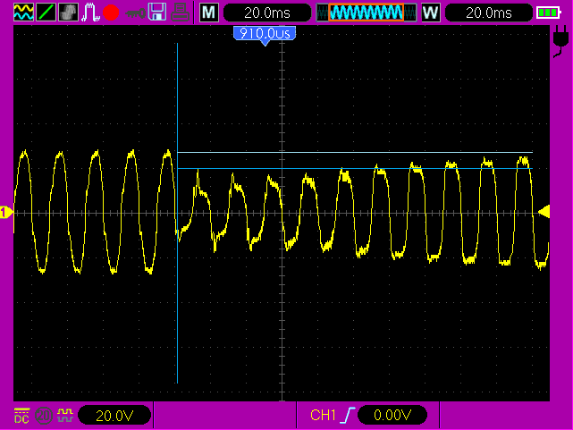Click the CH1 trigger source label
Screen dimensions: 573x430
[322, 416]
